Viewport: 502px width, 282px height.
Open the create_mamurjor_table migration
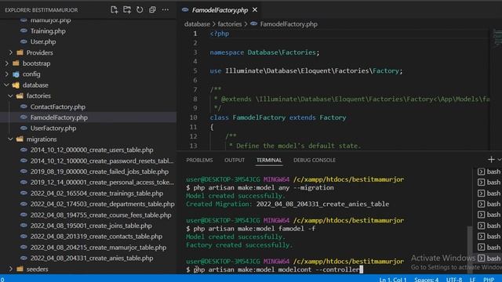pyautogui.click(x=98, y=248)
